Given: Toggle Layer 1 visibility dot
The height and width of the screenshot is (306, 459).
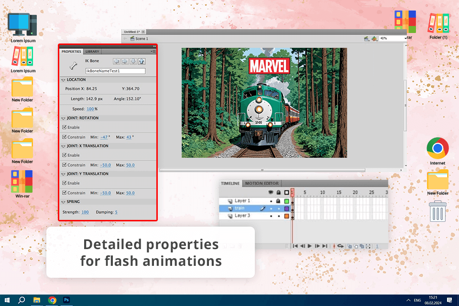Looking at the screenshot, I should (x=271, y=201).
